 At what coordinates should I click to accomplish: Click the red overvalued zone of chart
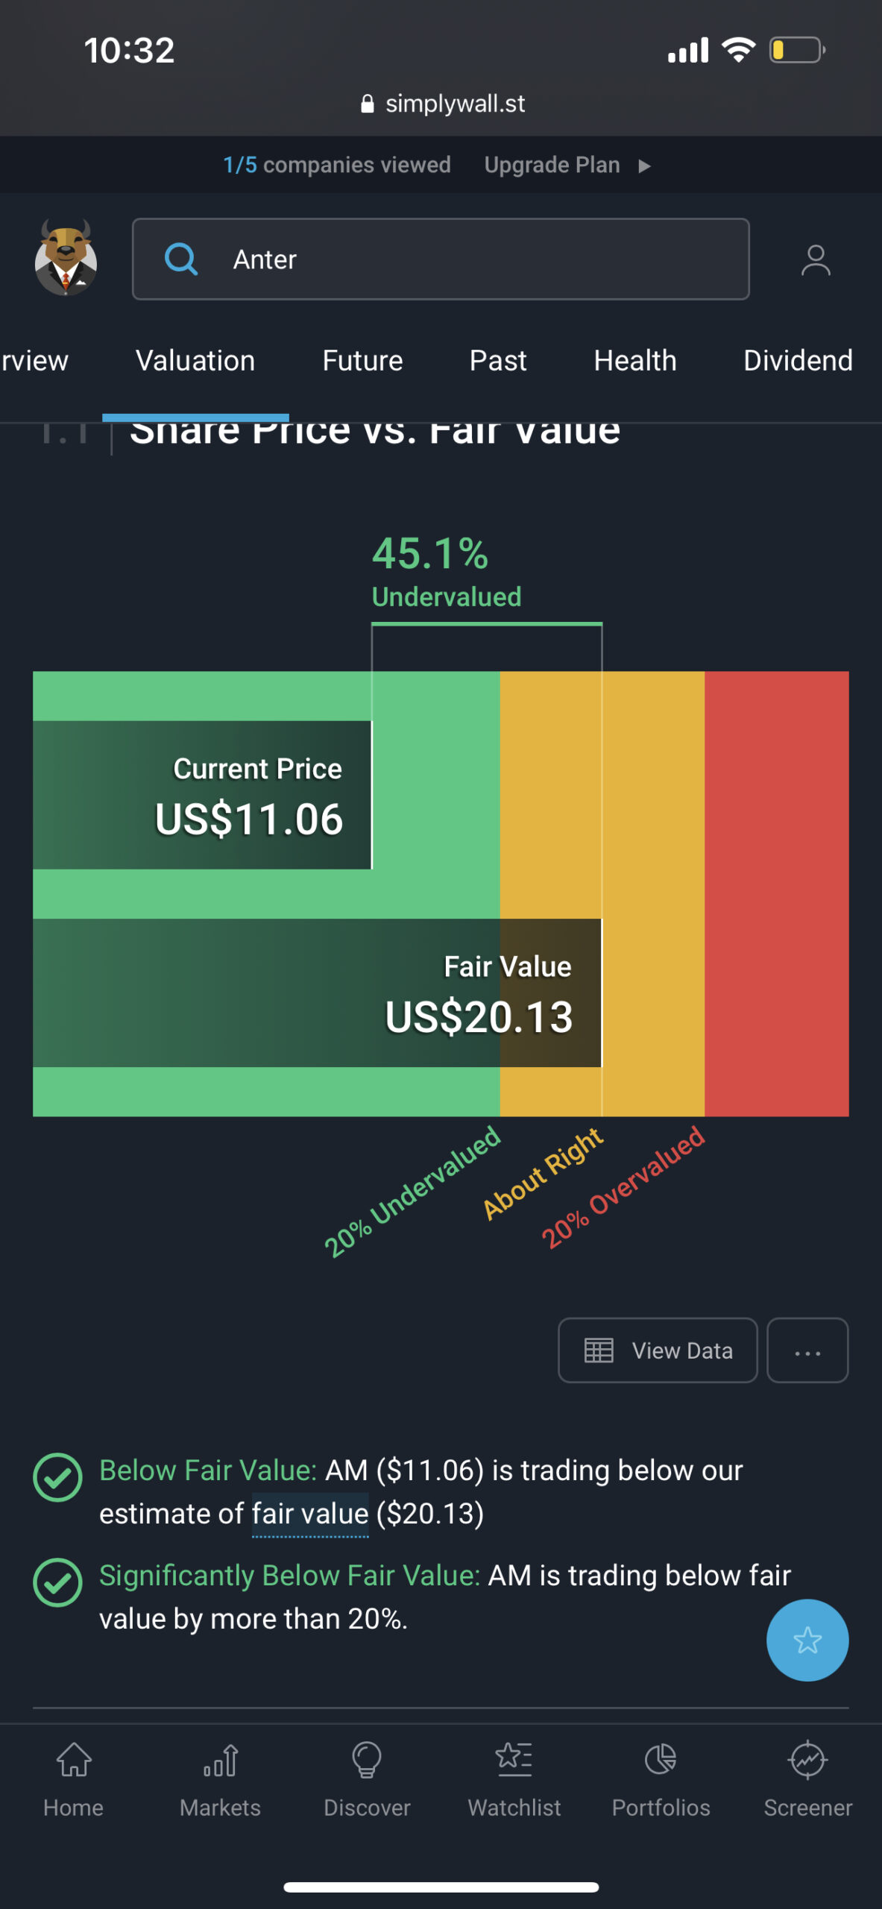(x=776, y=893)
